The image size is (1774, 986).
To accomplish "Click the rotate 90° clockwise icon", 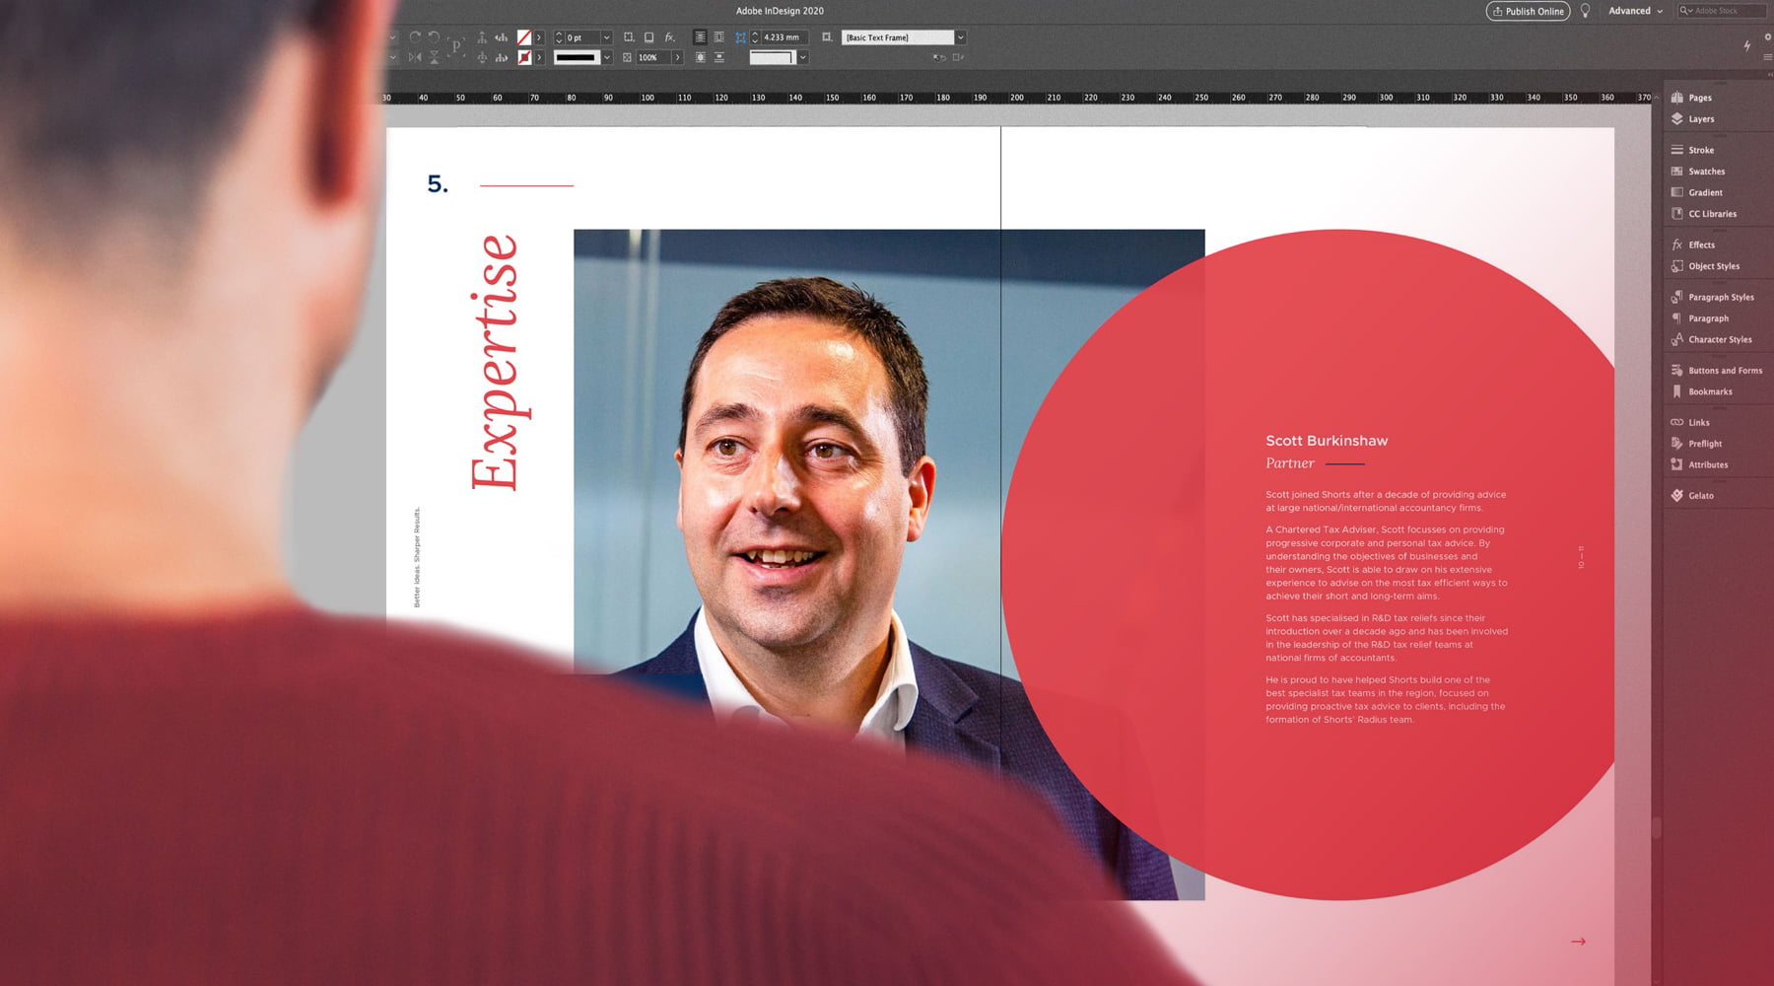I will (x=415, y=37).
